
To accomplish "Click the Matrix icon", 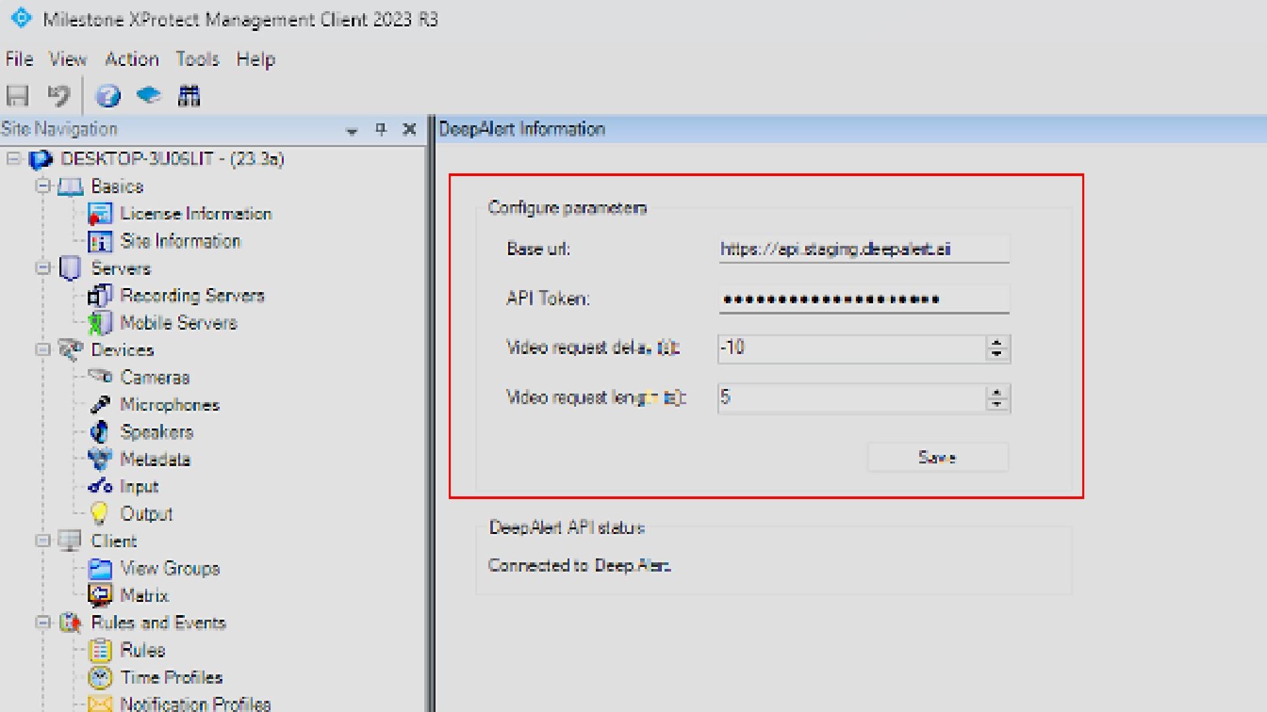I will click(x=100, y=595).
